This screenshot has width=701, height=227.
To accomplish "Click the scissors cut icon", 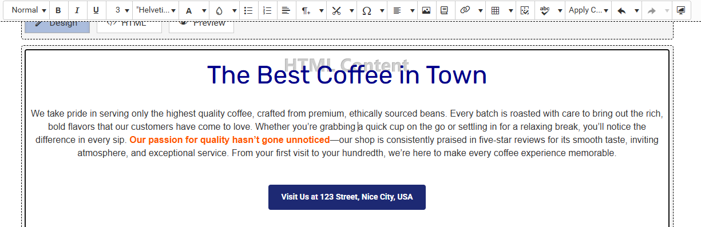I will tap(336, 10).
